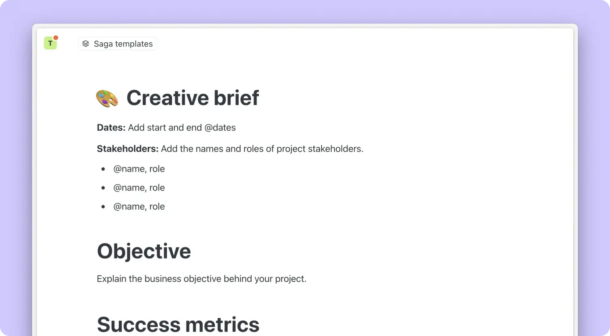Click the bold Dates label
Image resolution: width=610 pixels, height=336 pixels.
coord(111,128)
